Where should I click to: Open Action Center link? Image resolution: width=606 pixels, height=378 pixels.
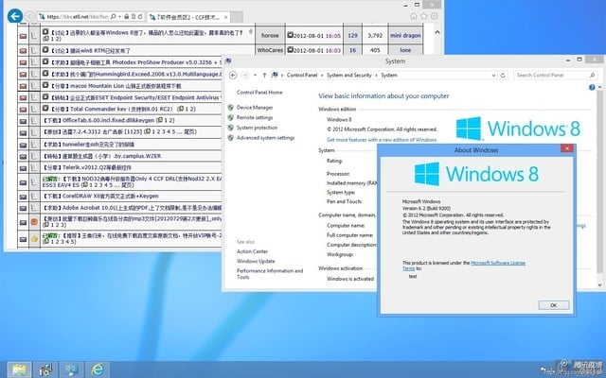pos(252,251)
